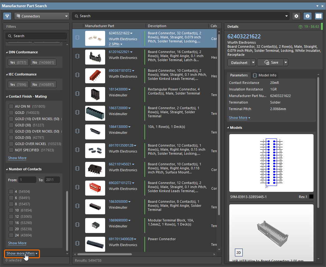The width and height of the screenshot is (326, 267).
Task: Switch to the Model Info tab
Action: [264, 75]
